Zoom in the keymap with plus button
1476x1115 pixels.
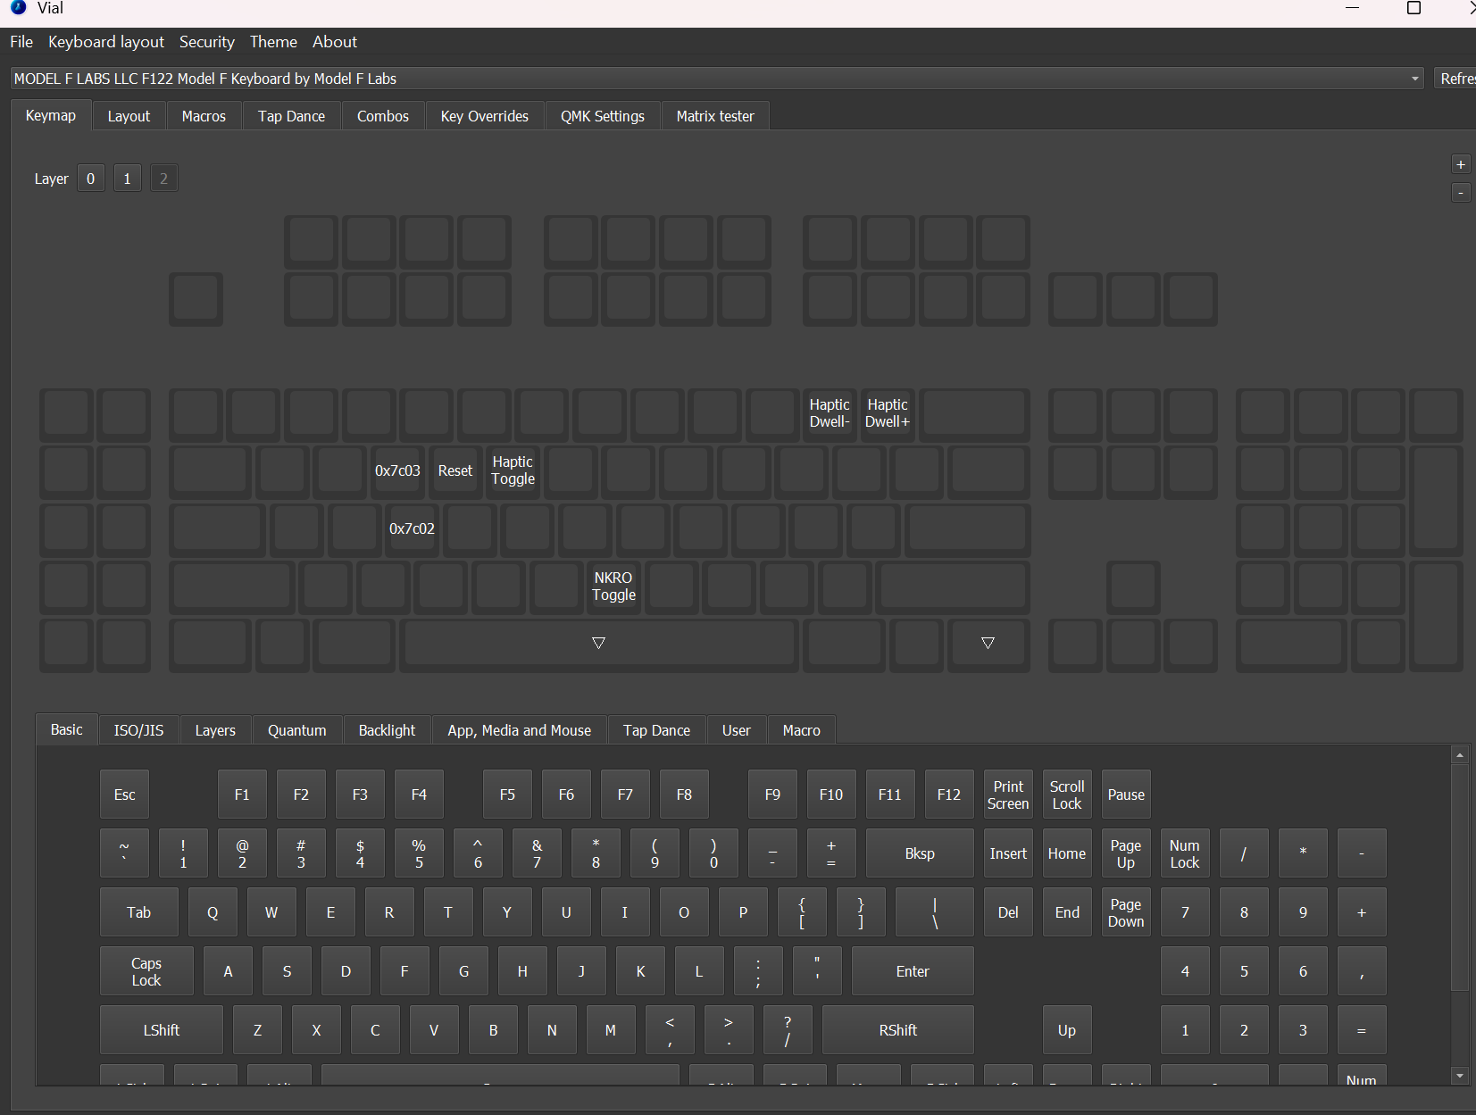click(1461, 163)
